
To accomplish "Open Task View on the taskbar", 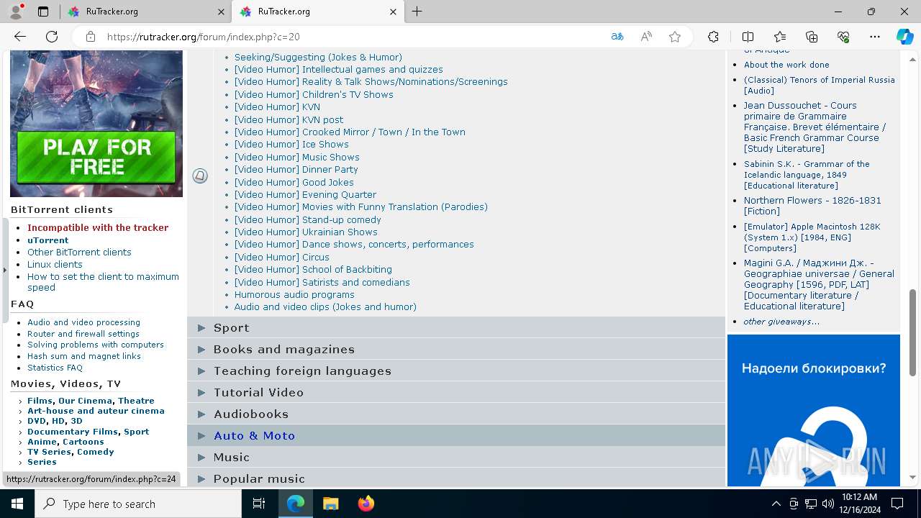I will (259, 504).
